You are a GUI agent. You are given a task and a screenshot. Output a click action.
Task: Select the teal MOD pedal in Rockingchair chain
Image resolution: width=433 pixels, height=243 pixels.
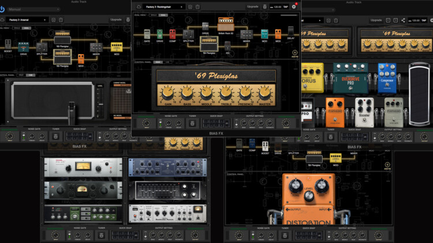click(x=264, y=34)
